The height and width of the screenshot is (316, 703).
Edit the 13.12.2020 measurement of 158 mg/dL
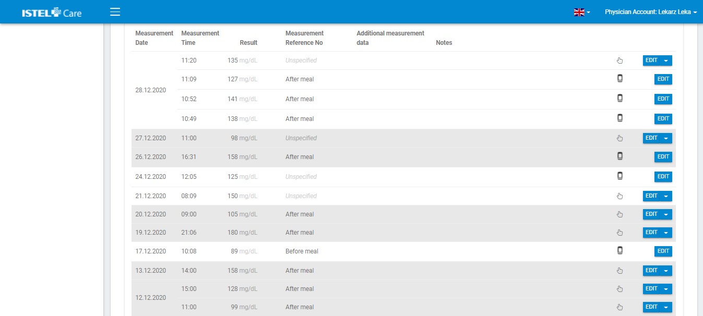(x=651, y=271)
